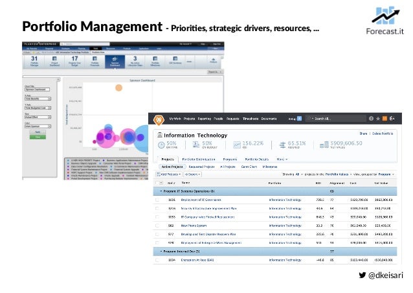Click the blue Setup icon in navbar
This screenshot has height=293, width=413.
[x=299, y=119]
